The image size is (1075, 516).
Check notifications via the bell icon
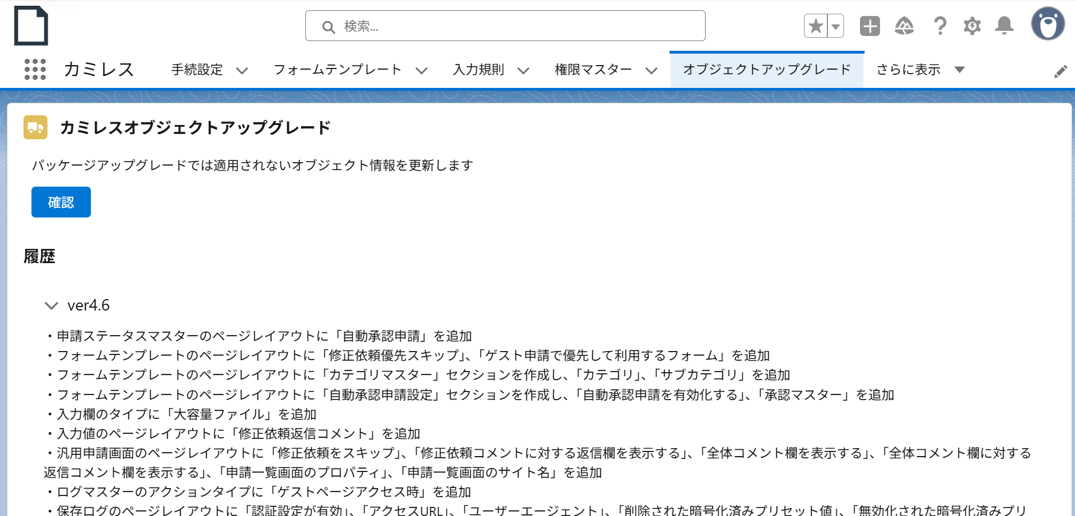pos(1004,25)
